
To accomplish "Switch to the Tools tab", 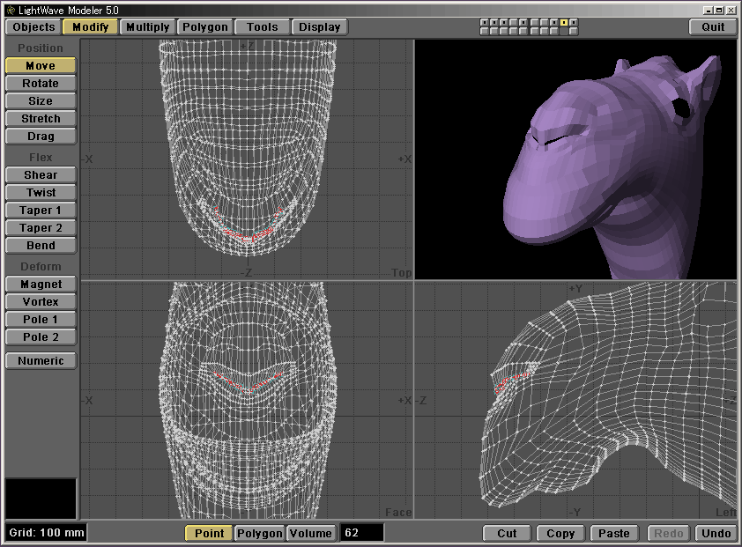I will click(x=262, y=26).
